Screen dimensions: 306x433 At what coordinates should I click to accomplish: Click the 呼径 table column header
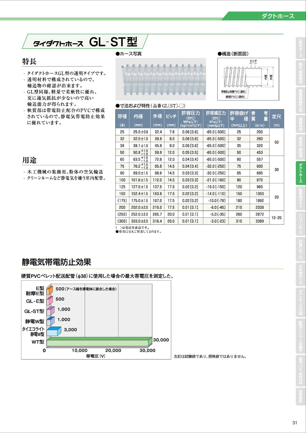(x=122, y=116)
